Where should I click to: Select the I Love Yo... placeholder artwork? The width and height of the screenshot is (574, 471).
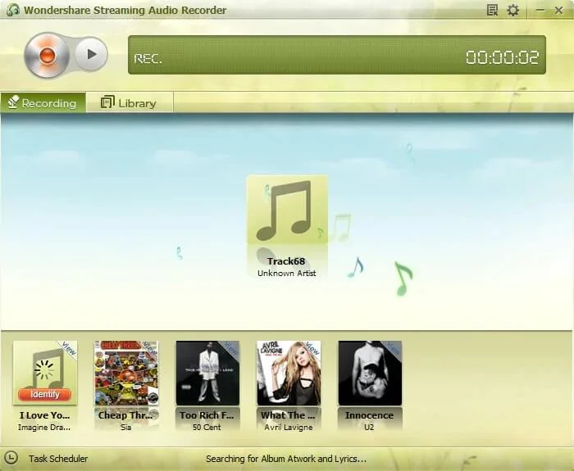[x=45, y=373]
